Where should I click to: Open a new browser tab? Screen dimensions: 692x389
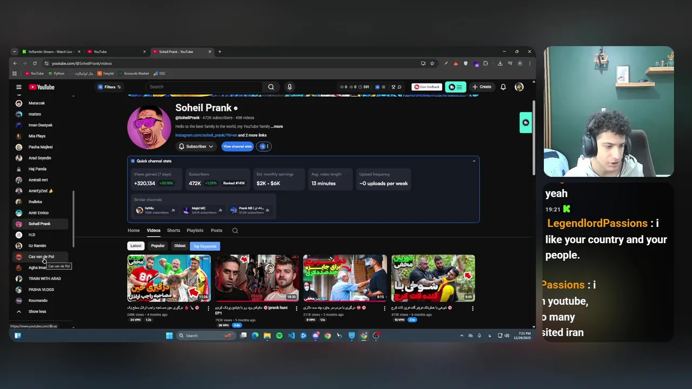(x=219, y=52)
